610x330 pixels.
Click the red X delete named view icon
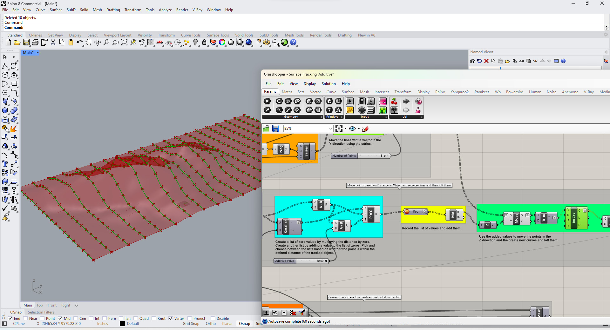point(486,61)
